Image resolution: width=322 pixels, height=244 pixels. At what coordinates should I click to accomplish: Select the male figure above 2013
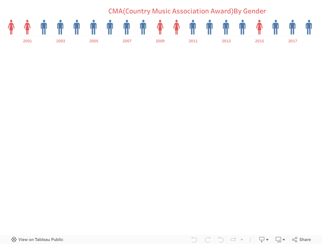click(226, 27)
